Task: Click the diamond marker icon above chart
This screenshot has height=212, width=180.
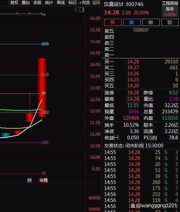Action: [75, 9]
